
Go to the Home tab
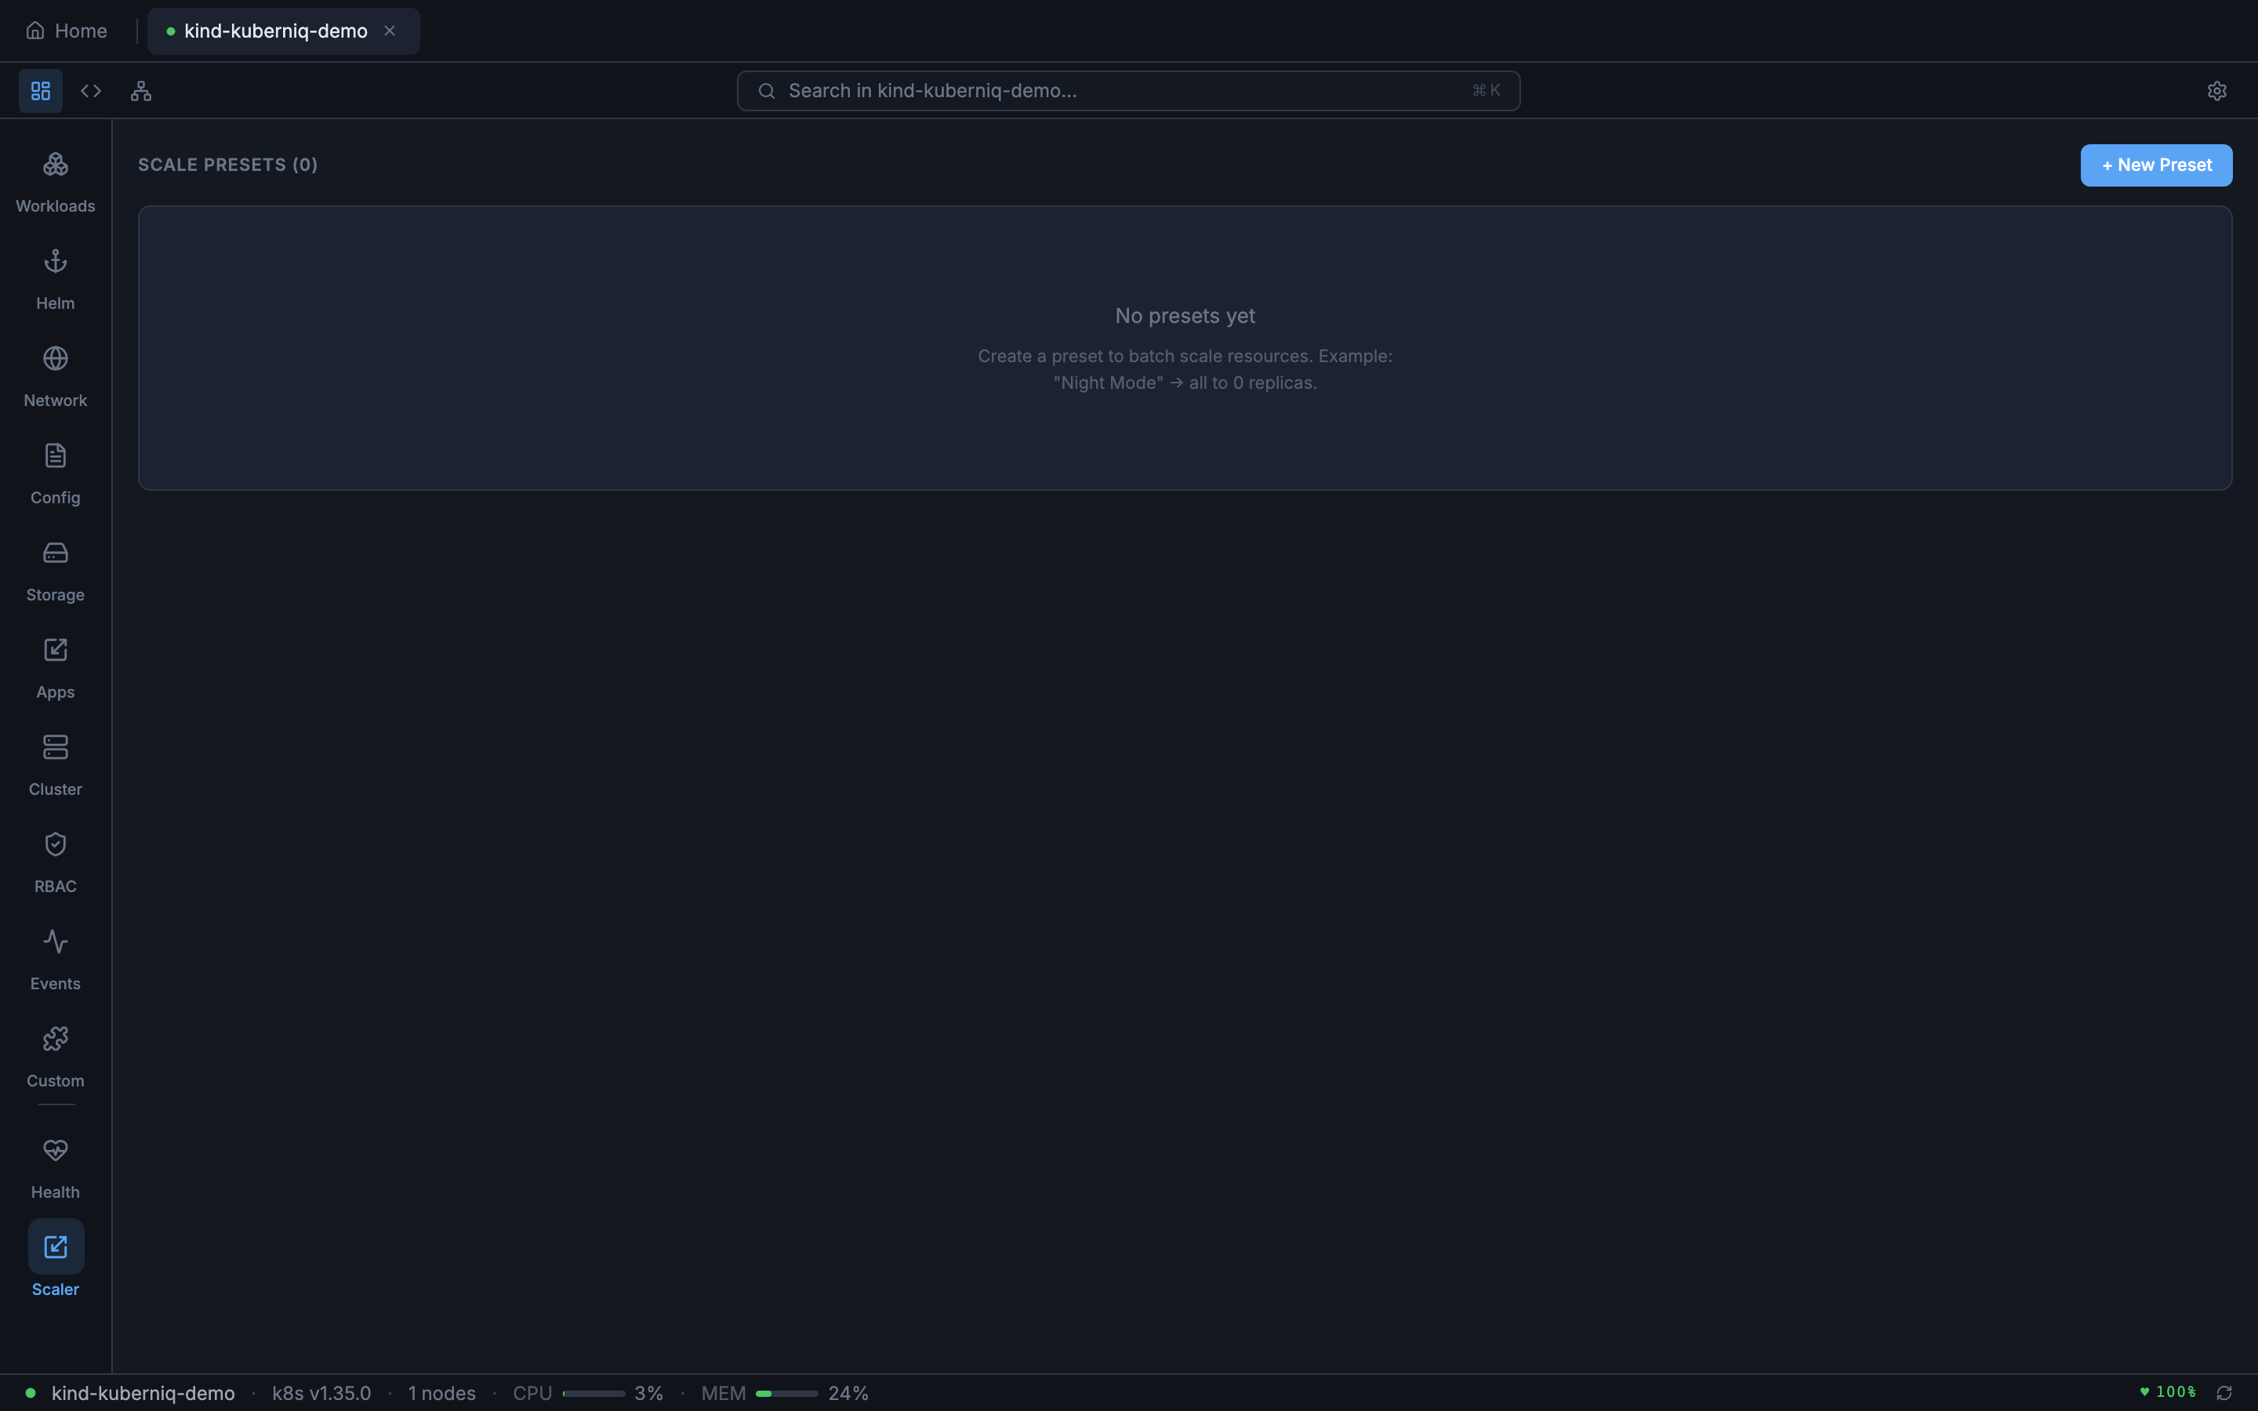point(66,31)
